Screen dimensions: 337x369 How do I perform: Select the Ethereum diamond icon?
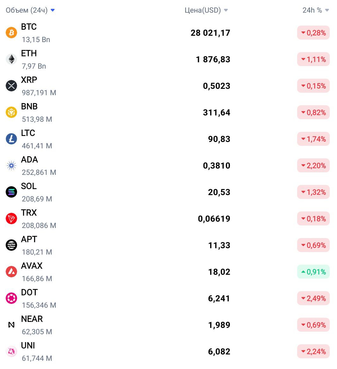point(11,59)
